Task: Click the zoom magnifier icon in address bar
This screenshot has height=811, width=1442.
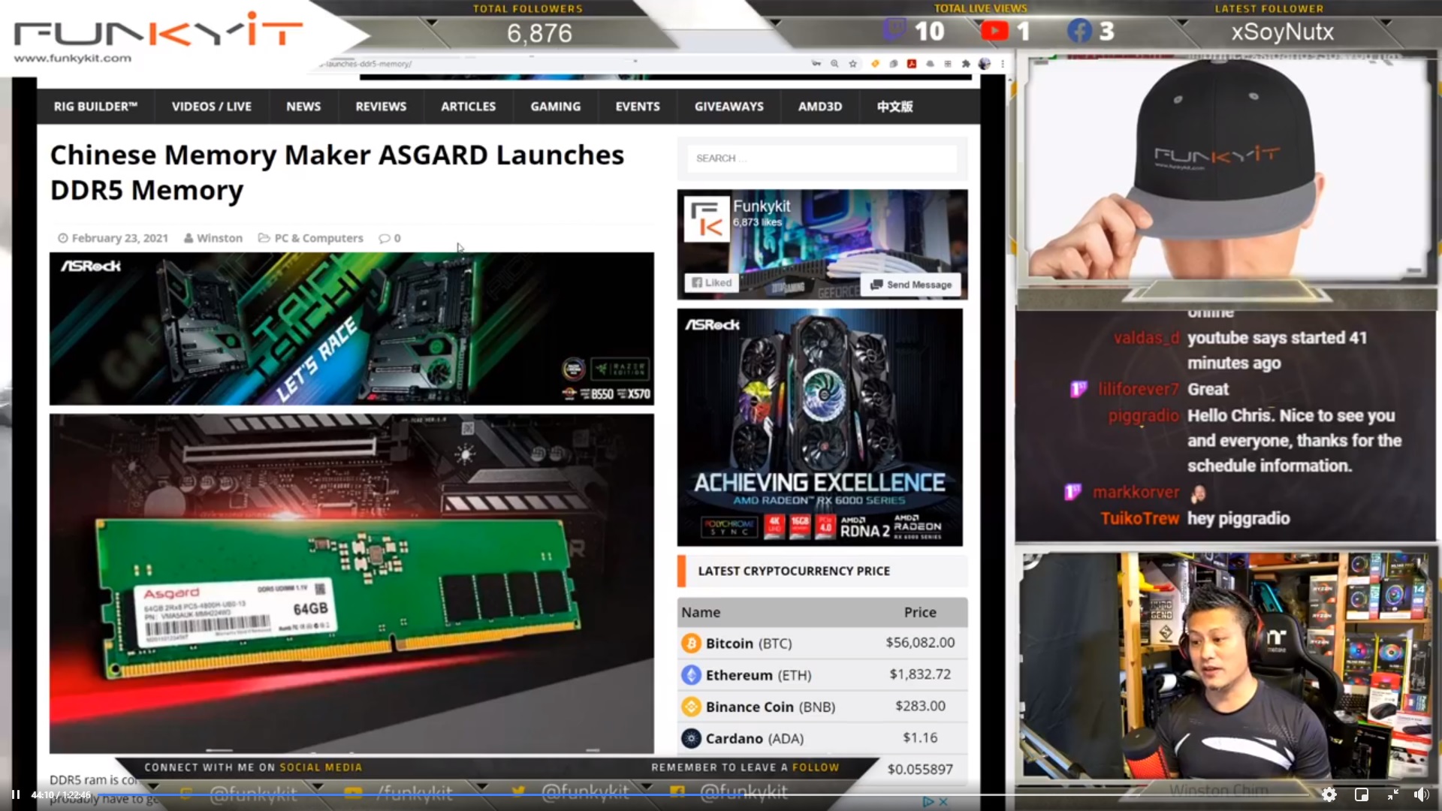Action: pos(834,64)
